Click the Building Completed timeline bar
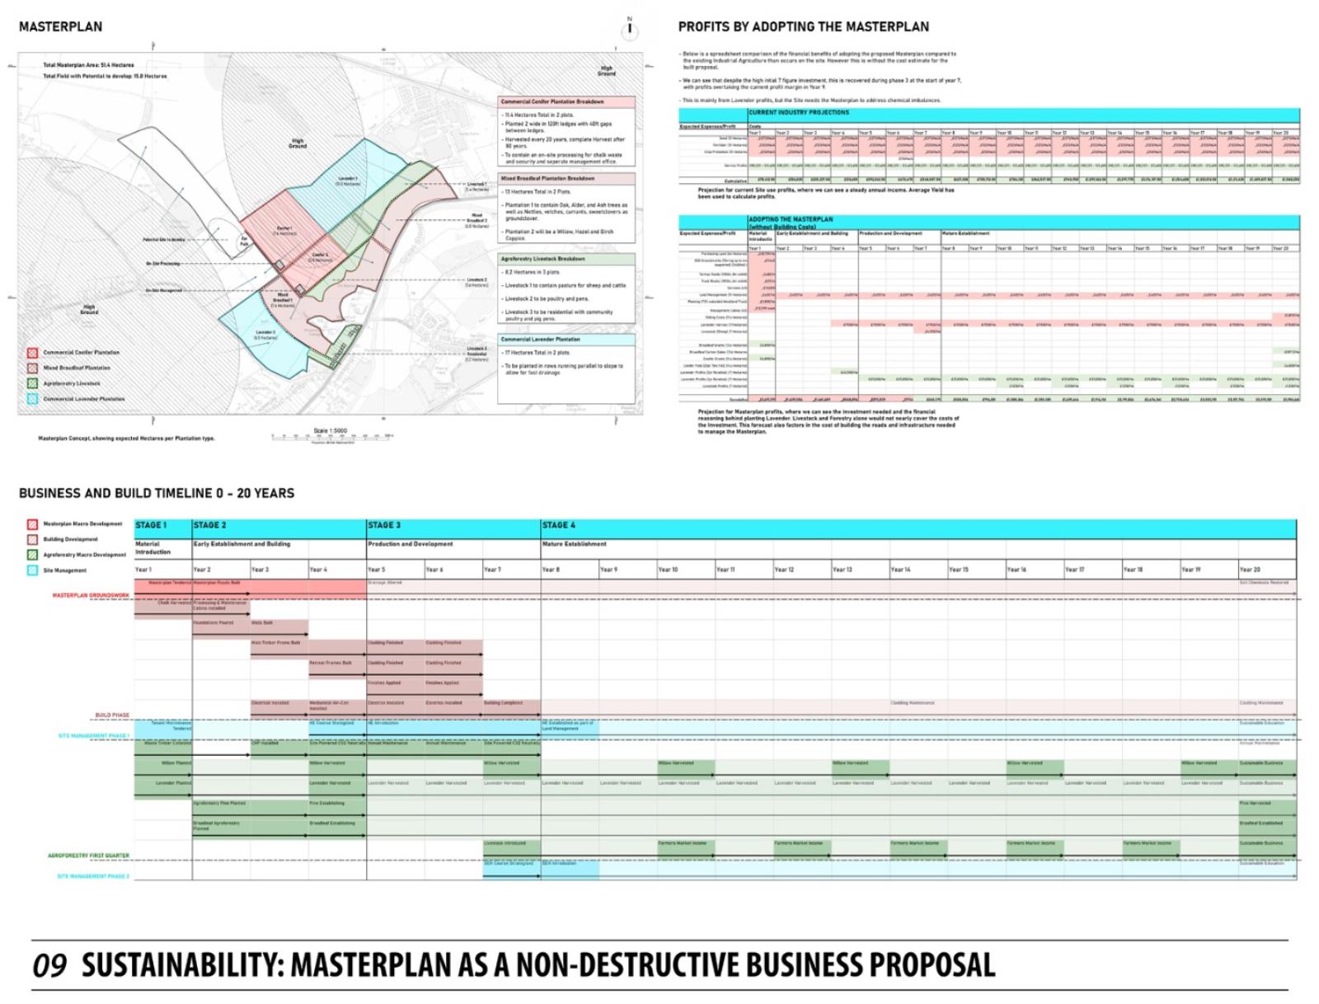Screen dimensions: 1319x1004 [x=511, y=707]
